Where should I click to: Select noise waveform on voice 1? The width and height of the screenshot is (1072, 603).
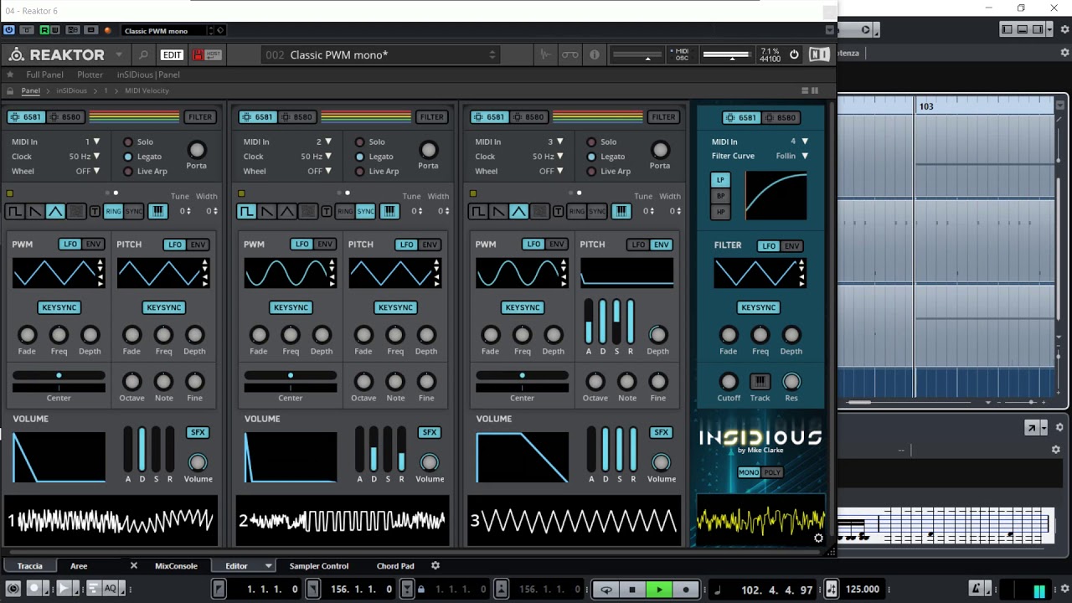75,211
